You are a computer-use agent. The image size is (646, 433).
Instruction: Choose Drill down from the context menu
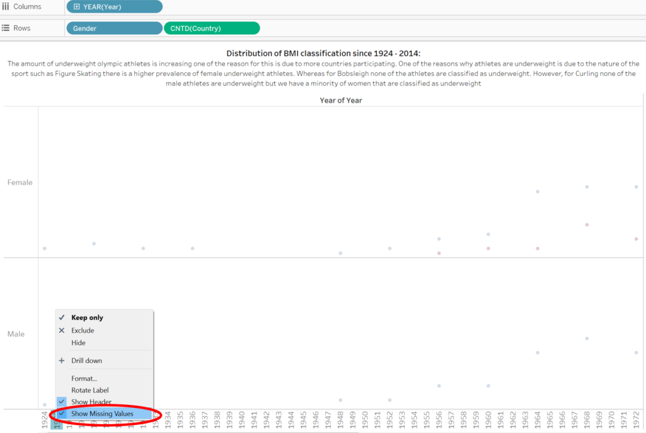[86, 360]
